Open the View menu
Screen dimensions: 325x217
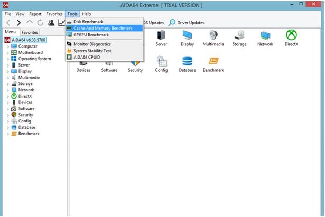click(20, 14)
